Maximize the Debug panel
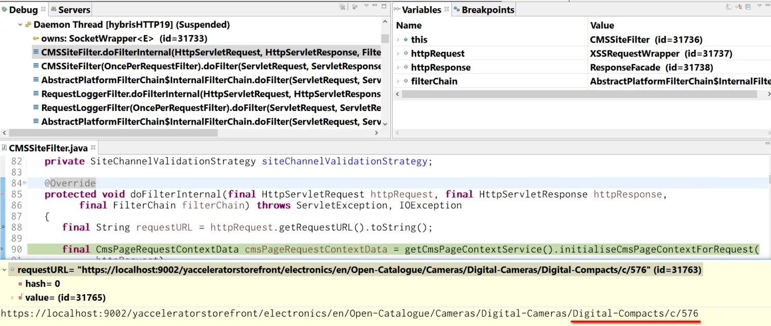771x326 pixels. point(384,6)
